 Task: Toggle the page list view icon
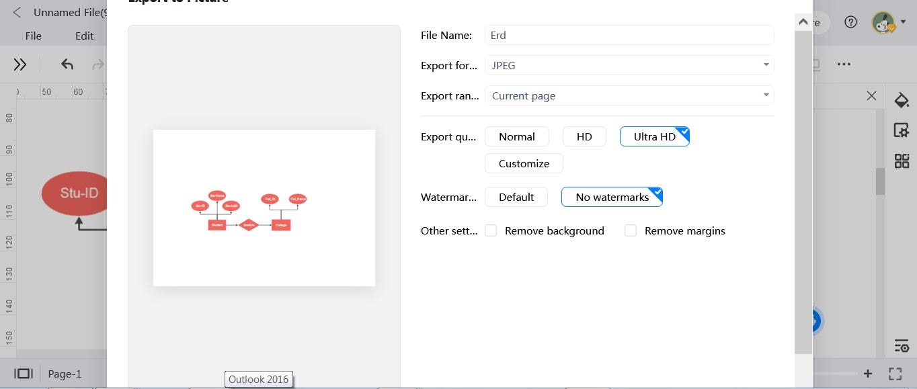pyautogui.click(x=24, y=374)
